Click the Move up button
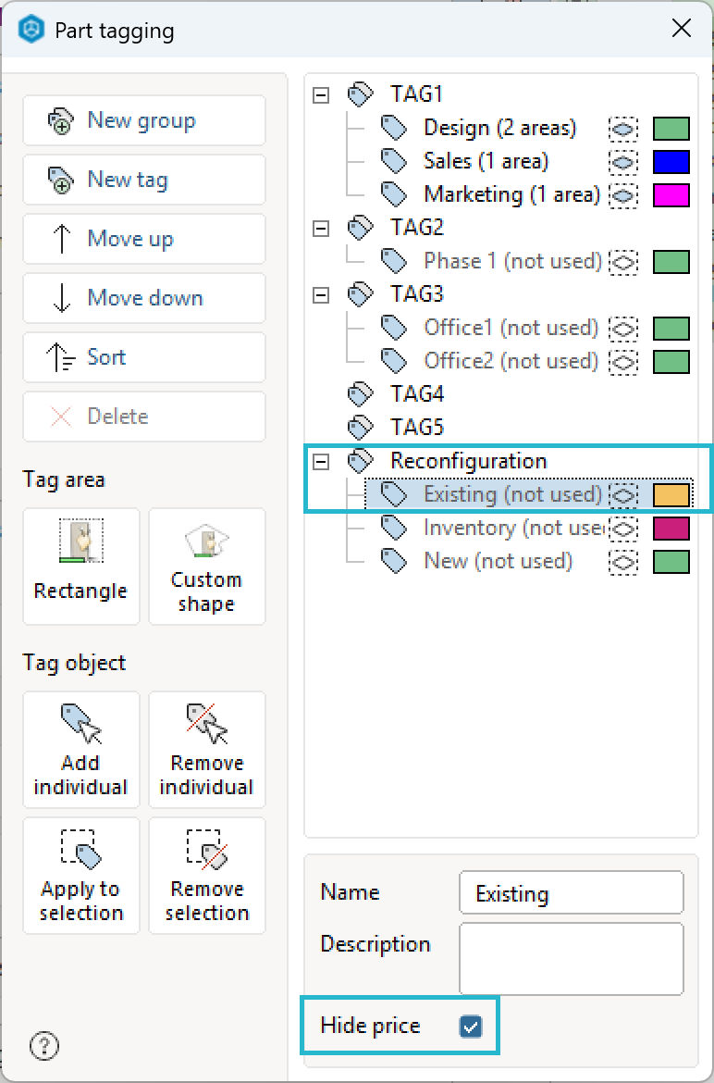 144,239
